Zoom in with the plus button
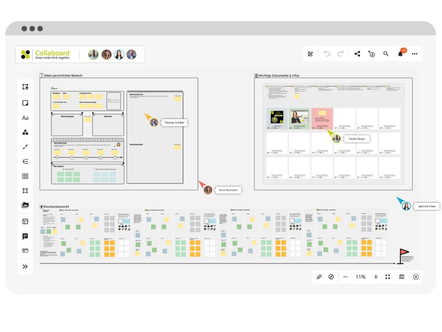Screen dimensions: 442x332 [376, 277]
